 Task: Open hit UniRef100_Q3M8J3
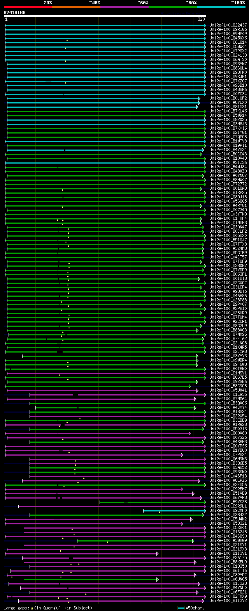coord(228,124)
